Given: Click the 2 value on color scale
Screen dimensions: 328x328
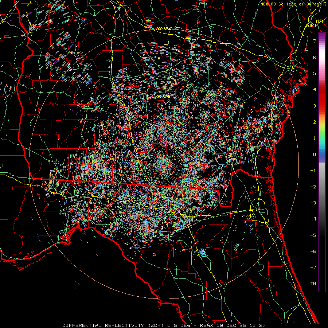Looking at the screenshot, I should coord(315,122).
